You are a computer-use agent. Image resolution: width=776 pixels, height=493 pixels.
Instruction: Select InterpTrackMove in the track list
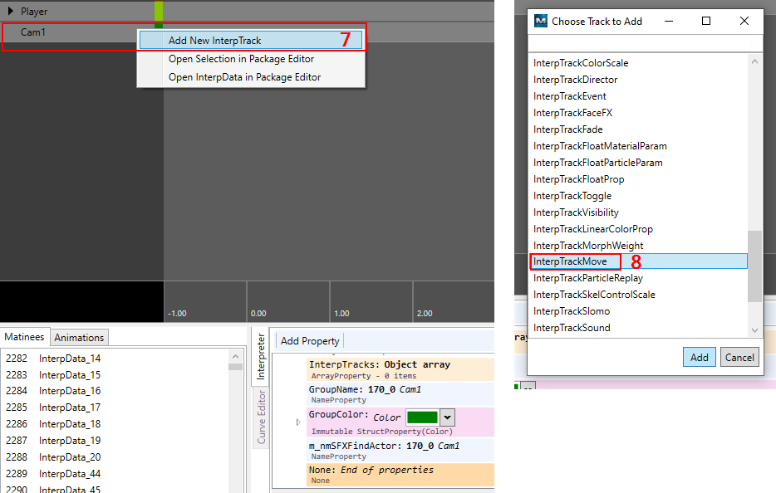click(638, 261)
